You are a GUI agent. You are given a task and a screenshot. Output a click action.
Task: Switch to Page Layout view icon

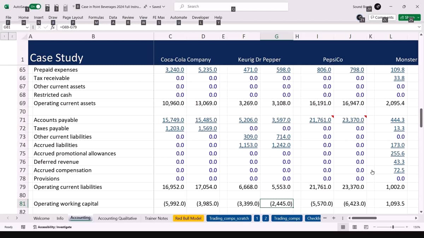pyautogui.click(x=354, y=227)
